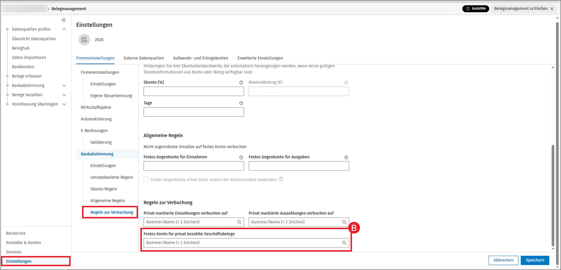This screenshot has height=270, width=561.
Task: Select Firmeneinstellungen in the settings tree
Action: tap(100, 72)
